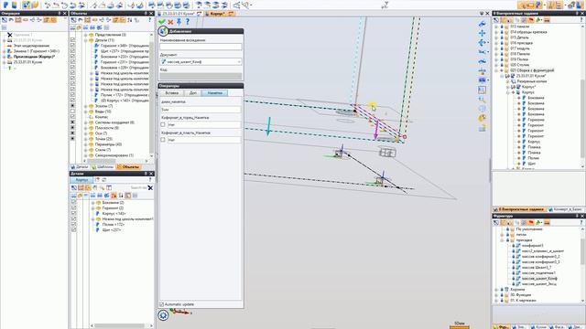Toggle the Automatic update checkbox
This screenshot has width=586, height=329.
tap(162, 304)
